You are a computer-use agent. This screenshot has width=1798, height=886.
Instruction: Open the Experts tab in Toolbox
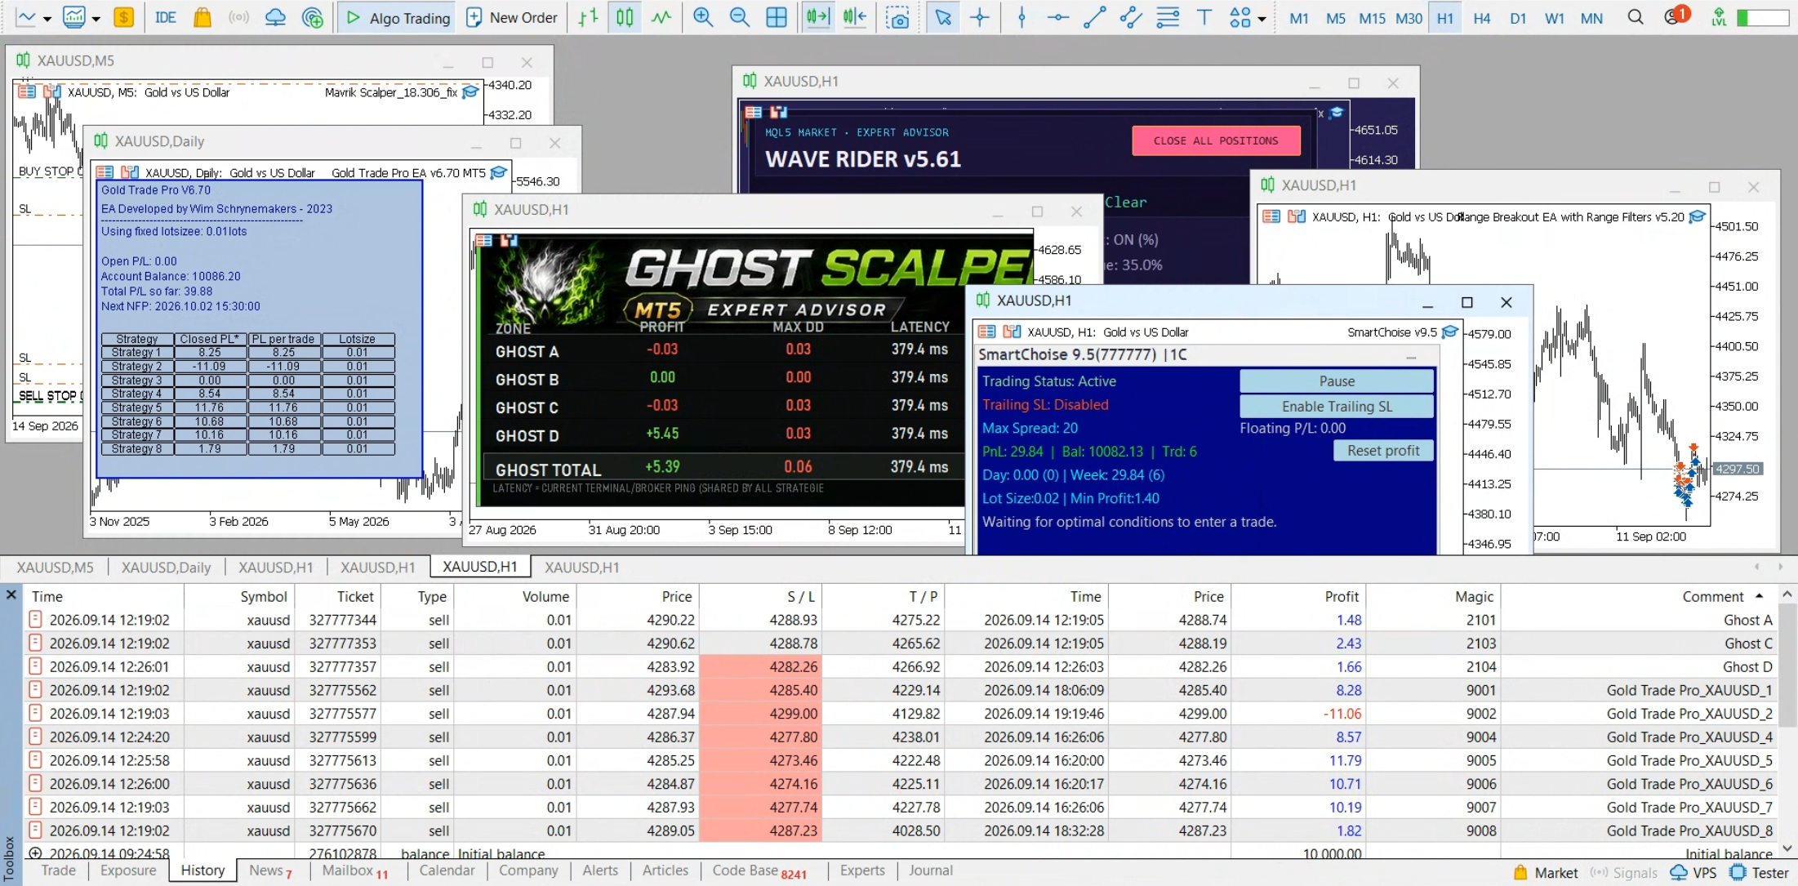pos(862,870)
